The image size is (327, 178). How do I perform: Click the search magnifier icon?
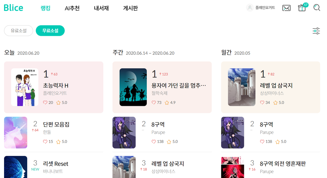coord(317,8)
